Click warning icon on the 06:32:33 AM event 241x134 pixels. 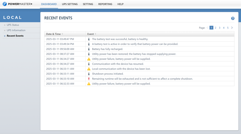pos(89,84)
